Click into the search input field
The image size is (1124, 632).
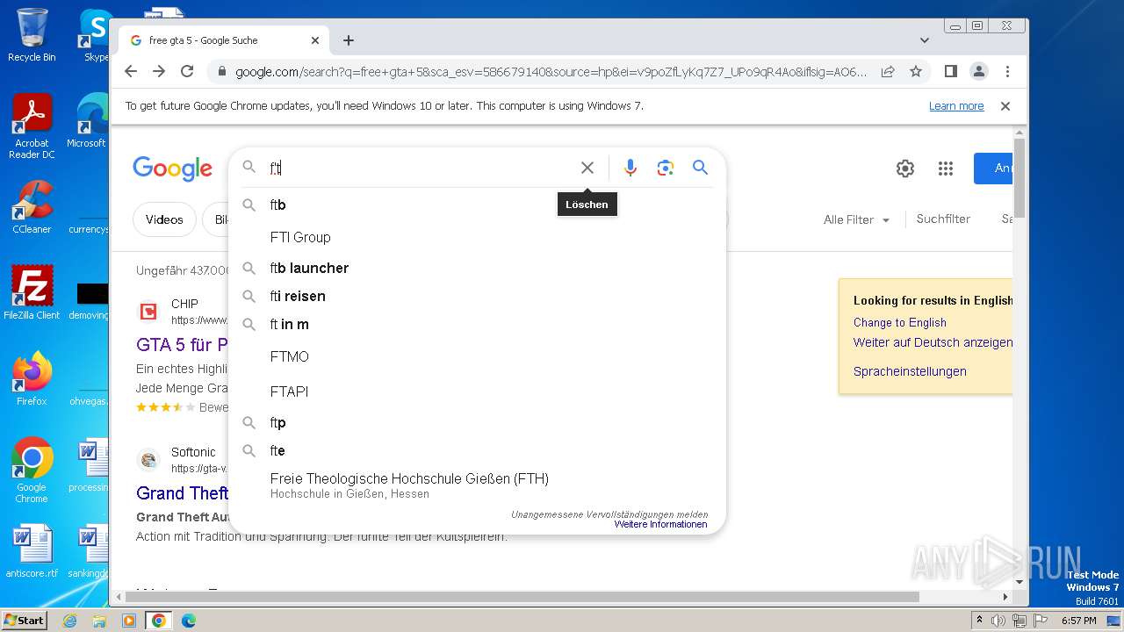[x=421, y=168]
